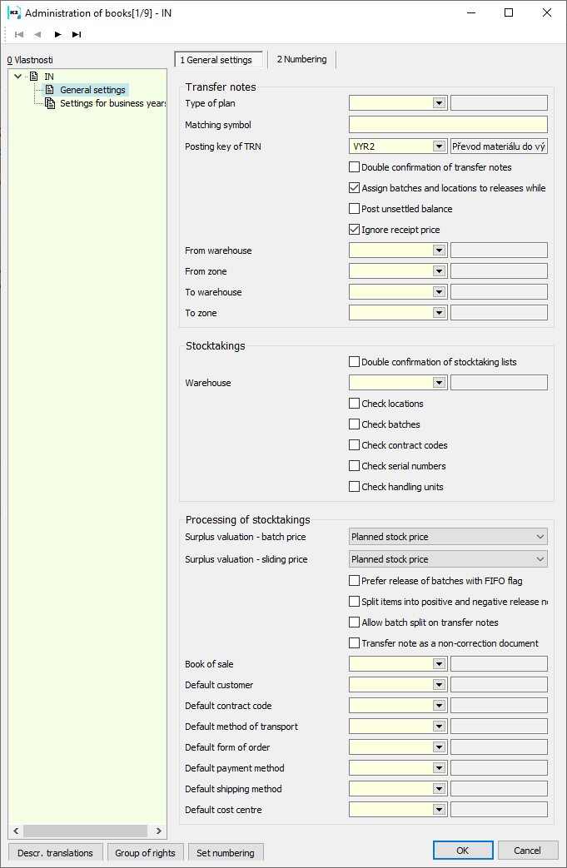Collapse the IN tree node
Viewport: 567px width, 868px height.
(x=18, y=77)
